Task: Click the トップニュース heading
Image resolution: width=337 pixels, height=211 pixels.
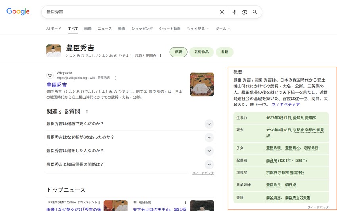Action: (x=66, y=190)
